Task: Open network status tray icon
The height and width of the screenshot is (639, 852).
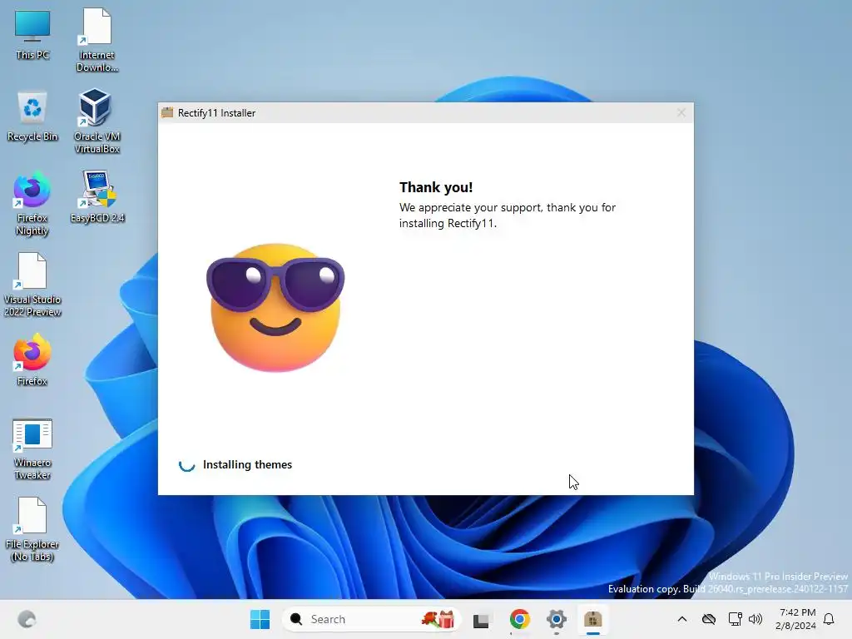Action: coord(735,619)
